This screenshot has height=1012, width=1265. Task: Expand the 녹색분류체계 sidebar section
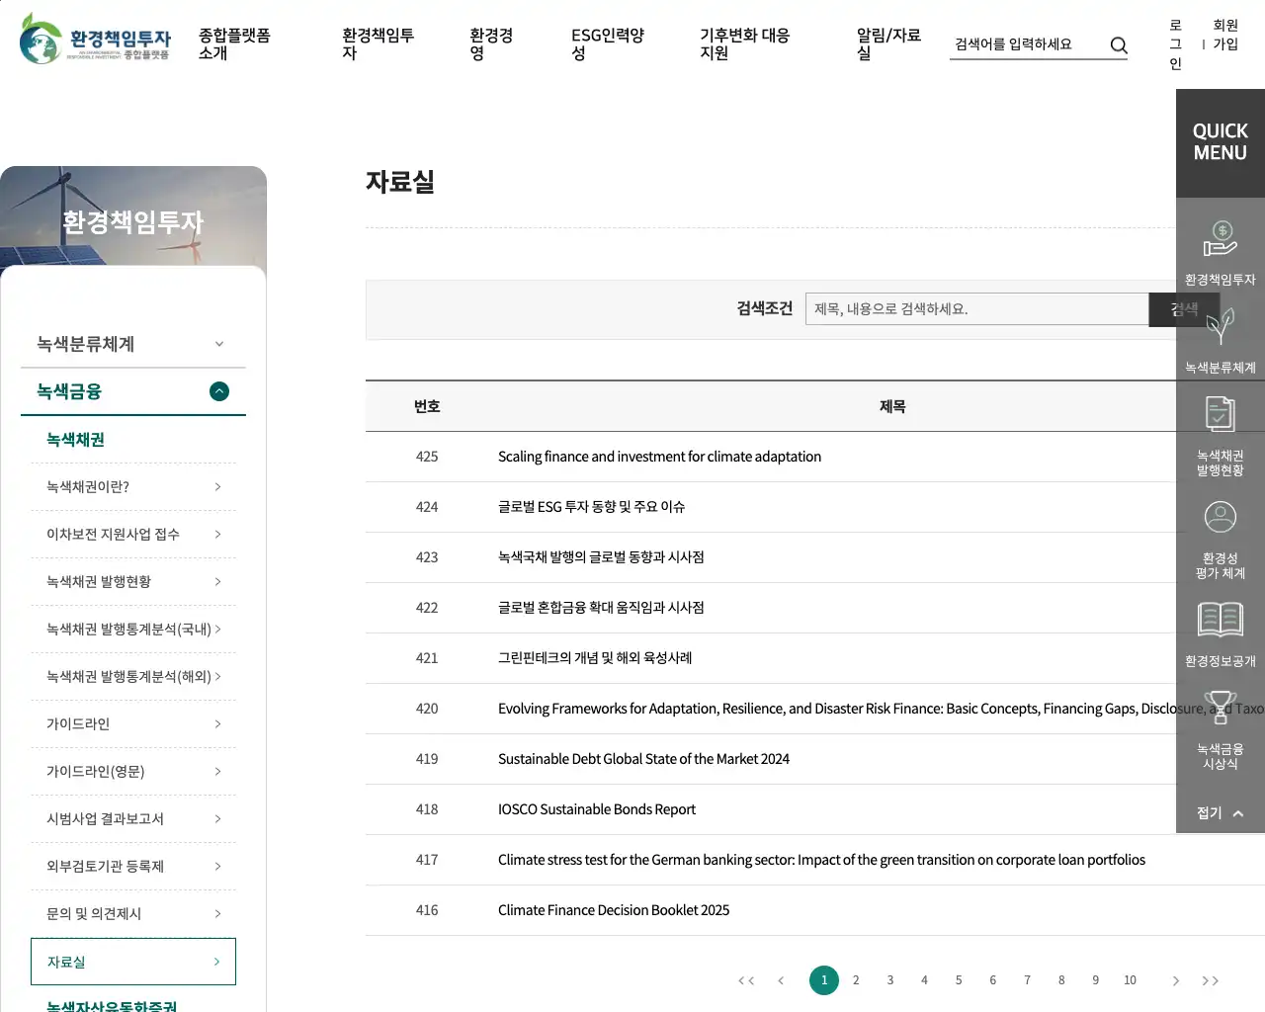coord(132,344)
